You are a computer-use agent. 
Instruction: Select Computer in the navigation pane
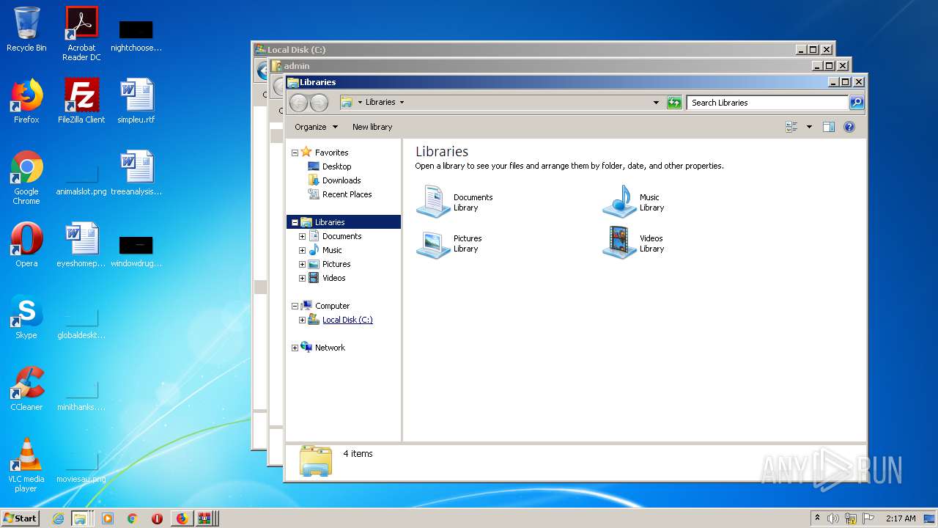pos(332,306)
